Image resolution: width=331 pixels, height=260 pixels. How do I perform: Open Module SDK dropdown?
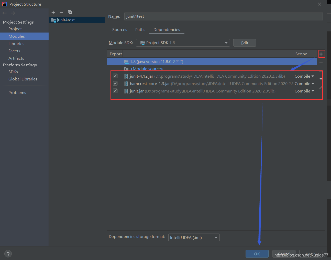[183, 43]
